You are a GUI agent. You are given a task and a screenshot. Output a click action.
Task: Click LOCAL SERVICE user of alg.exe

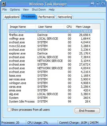pos(48,94)
